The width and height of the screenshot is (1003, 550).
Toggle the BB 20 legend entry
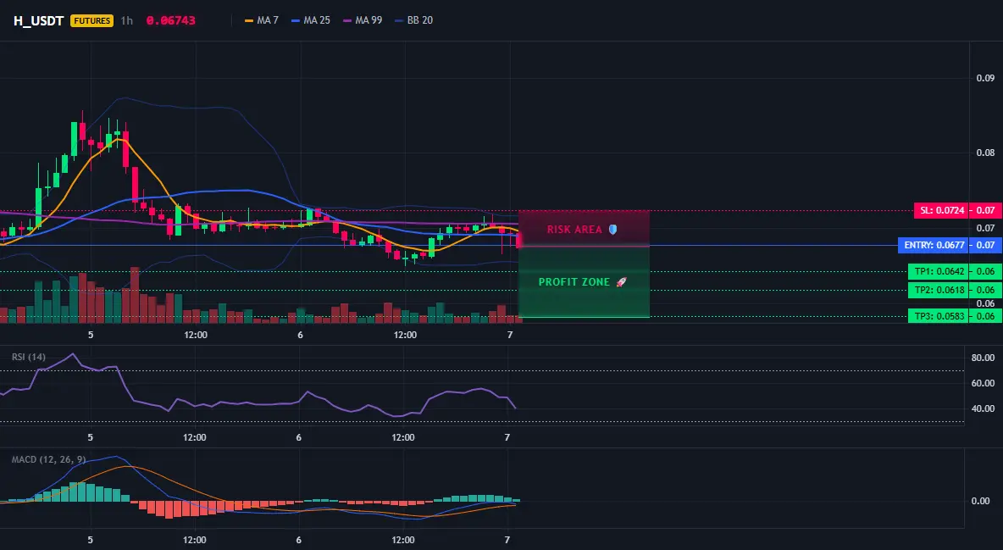point(414,20)
